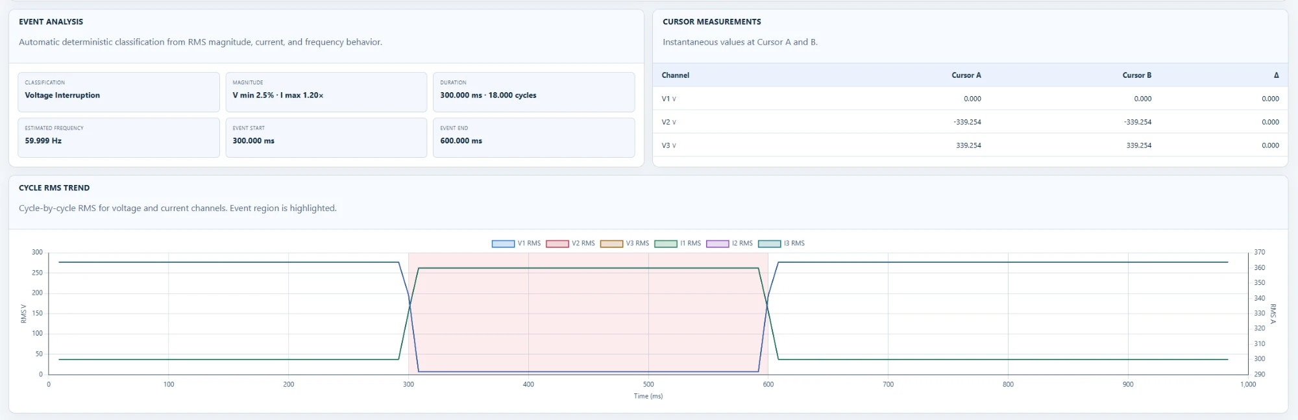Select the Classification card reading Voltage Interruption
The height and width of the screenshot is (420, 1298).
tap(118, 92)
